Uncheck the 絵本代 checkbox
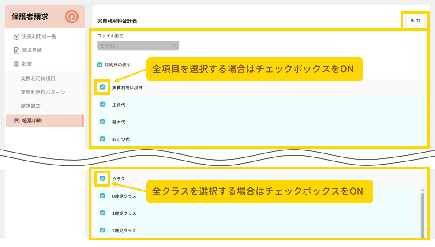This screenshot has height=247, width=435. click(x=102, y=122)
